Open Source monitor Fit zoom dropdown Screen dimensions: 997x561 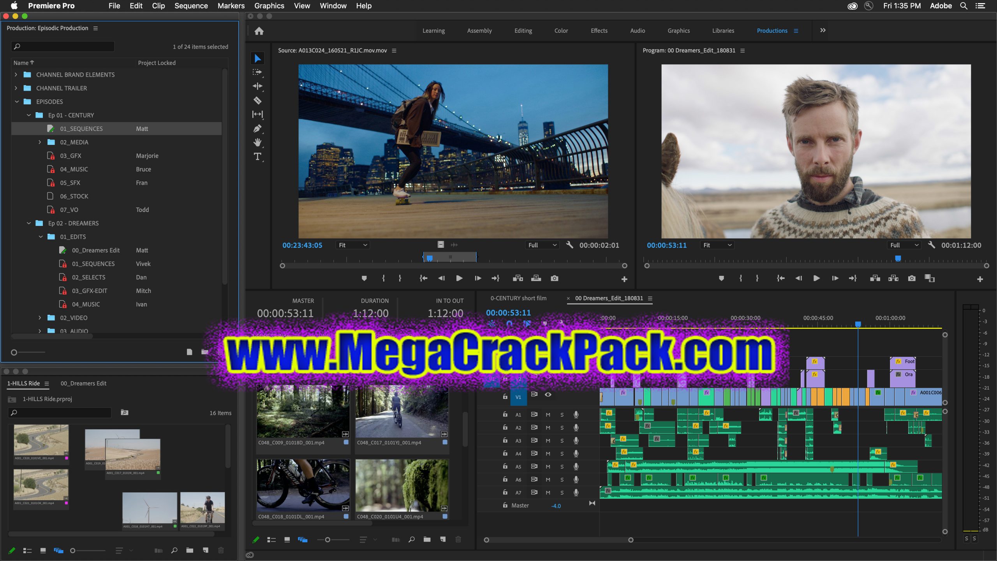tap(352, 245)
